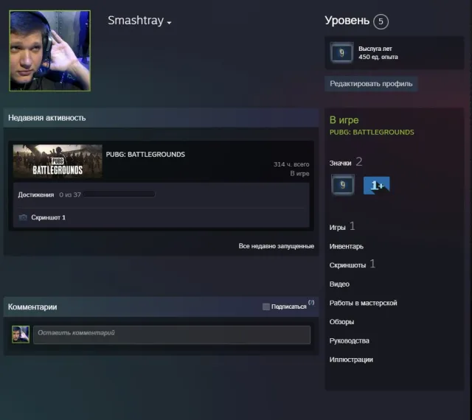Enable the 'Подписаться' checkbox in comments
472x420 pixels.
coord(265,307)
